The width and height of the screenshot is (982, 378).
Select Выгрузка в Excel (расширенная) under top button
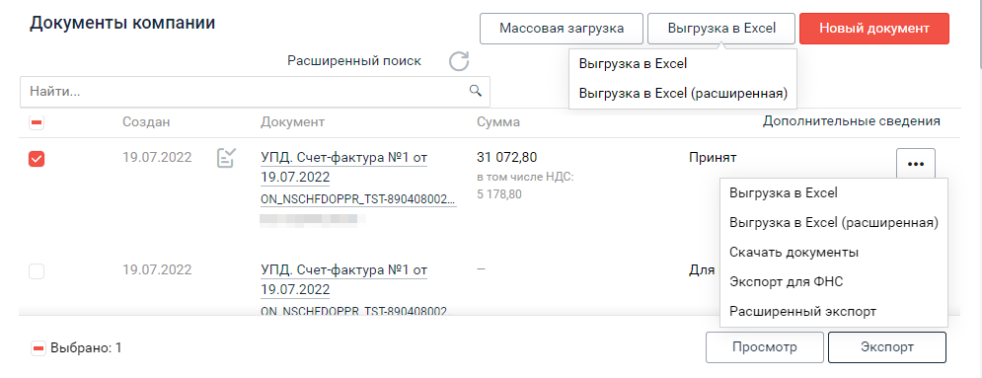(x=683, y=93)
